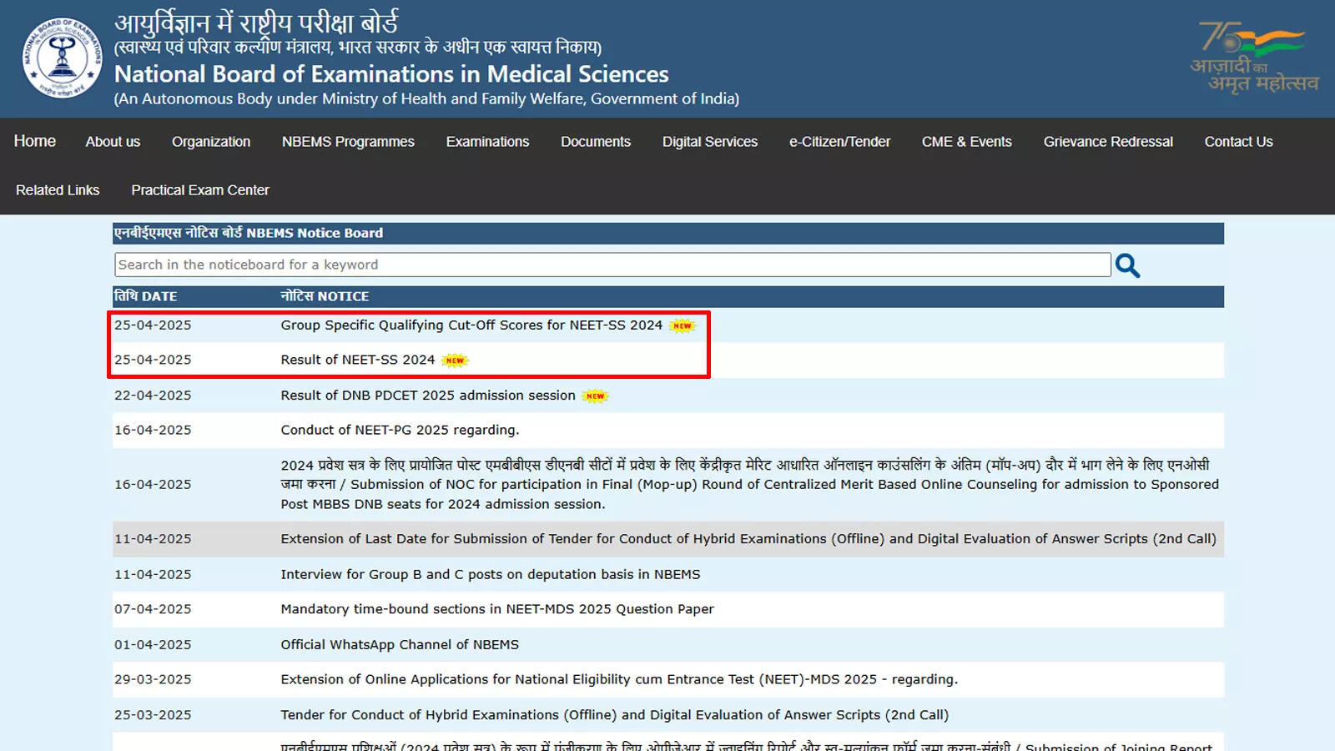The image size is (1335, 751).
Task: Click date 25-03-2025
Action: 153,715
